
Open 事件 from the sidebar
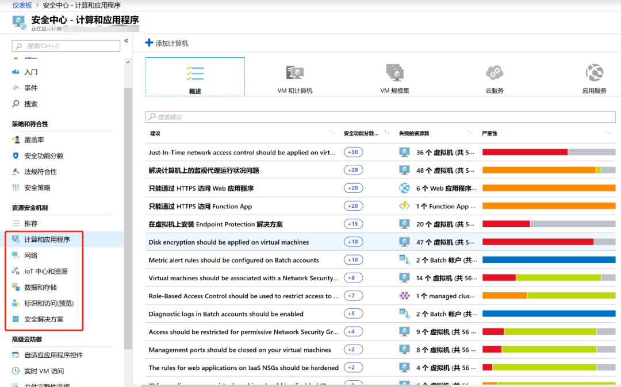click(31, 88)
